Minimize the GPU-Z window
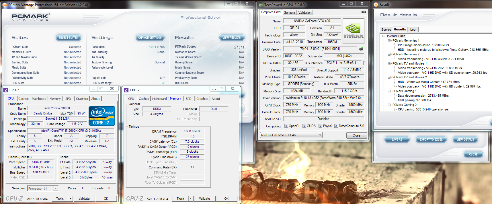This screenshot has width=492, height=204. click(x=343, y=4)
